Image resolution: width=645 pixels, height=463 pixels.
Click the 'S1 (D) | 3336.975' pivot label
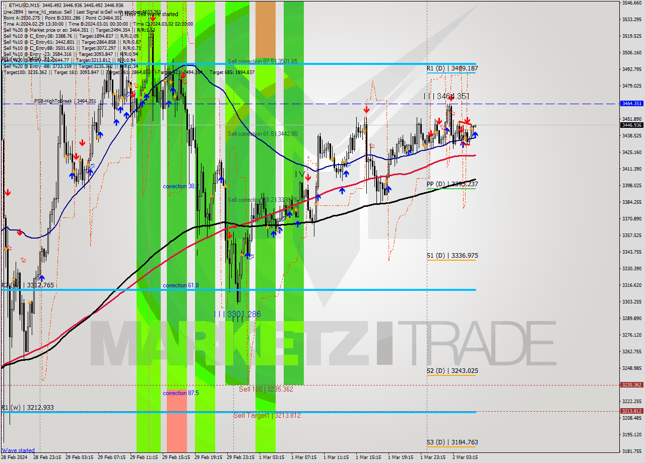click(453, 256)
